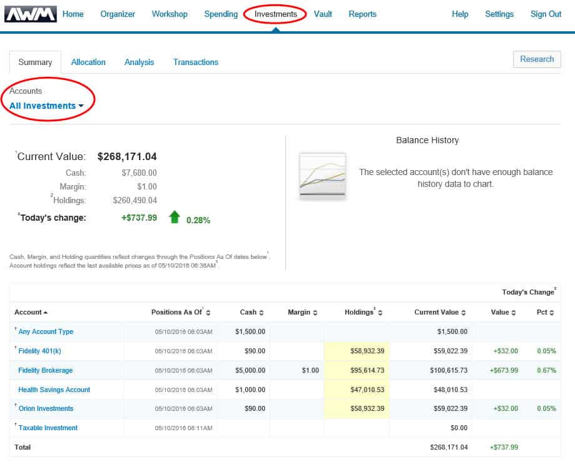
Task: Click the summary Holdings value $260,490.04
Action: 135,201
